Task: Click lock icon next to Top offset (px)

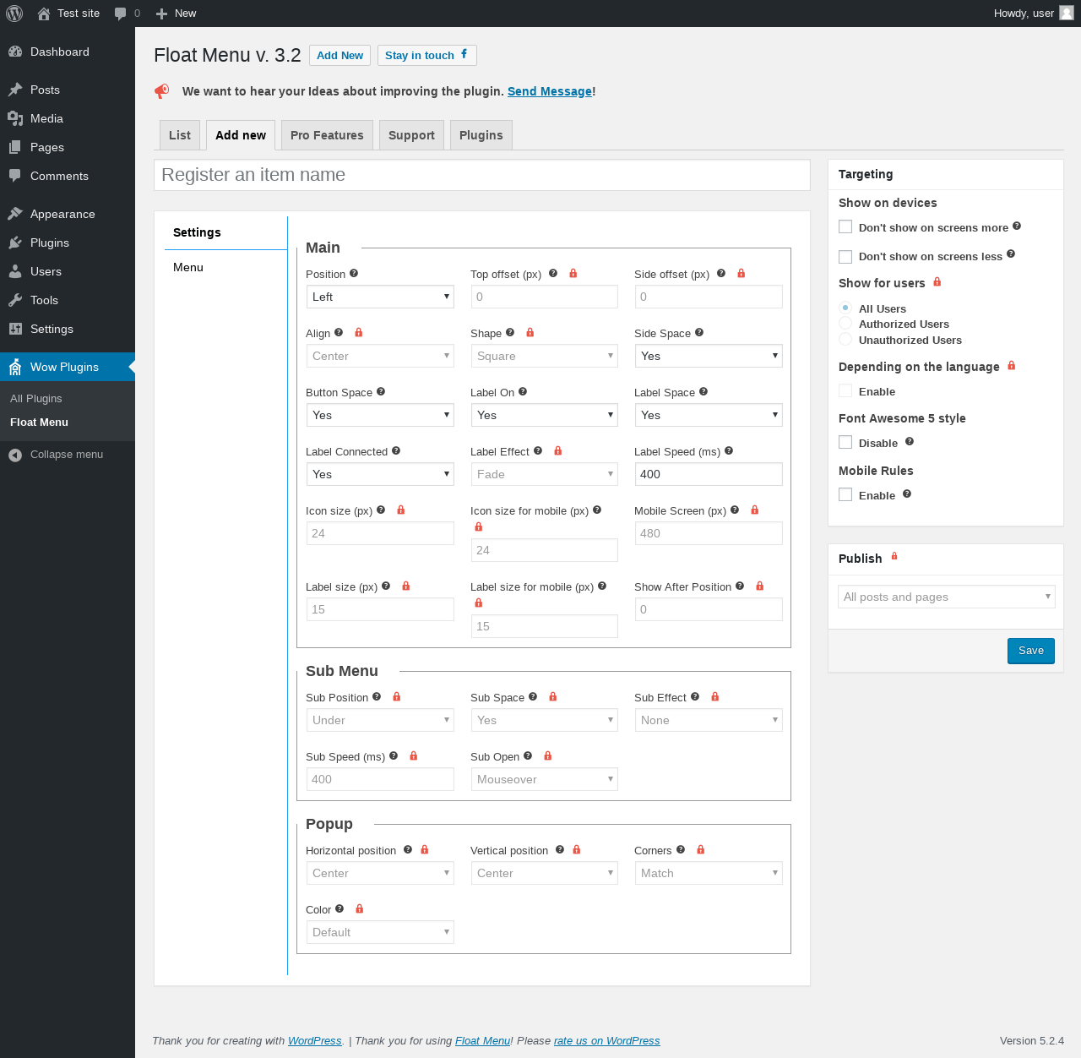Action: (573, 273)
